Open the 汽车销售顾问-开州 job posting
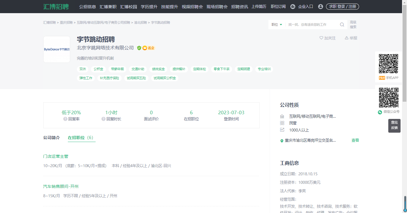The width and height of the screenshot is (407, 213). (61, 186)
